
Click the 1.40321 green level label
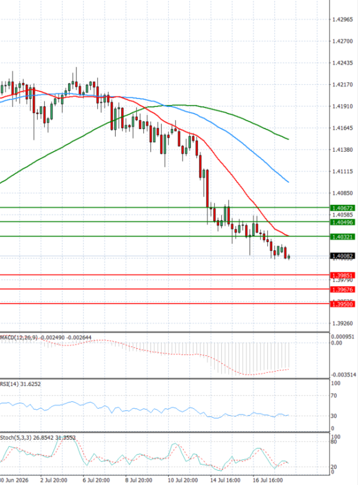coord(342,237)
